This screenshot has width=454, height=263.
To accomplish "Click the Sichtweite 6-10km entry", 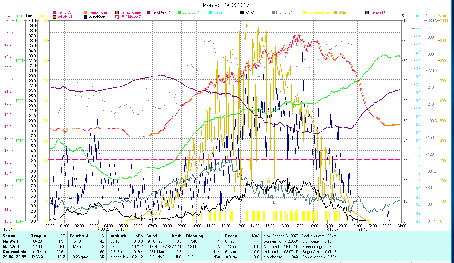I will pyautogui.click(x=320, y=241).
